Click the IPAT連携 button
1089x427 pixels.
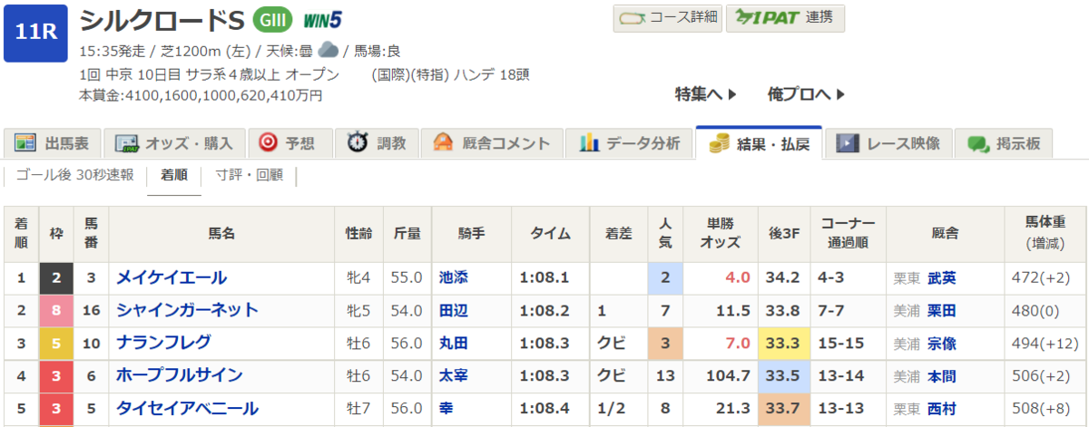click(786, 18)
